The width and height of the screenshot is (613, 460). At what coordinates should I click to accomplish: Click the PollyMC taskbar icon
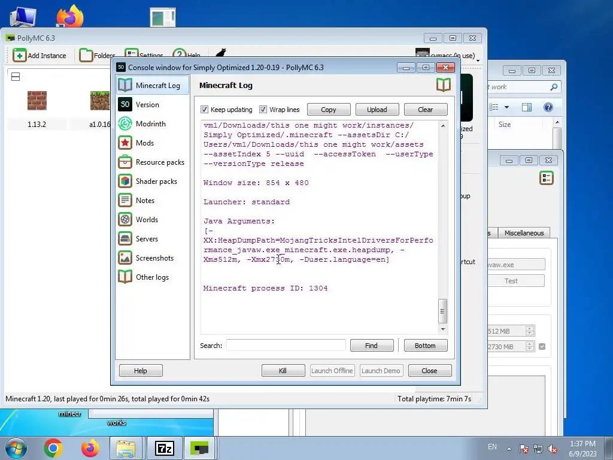coord(199,448)
